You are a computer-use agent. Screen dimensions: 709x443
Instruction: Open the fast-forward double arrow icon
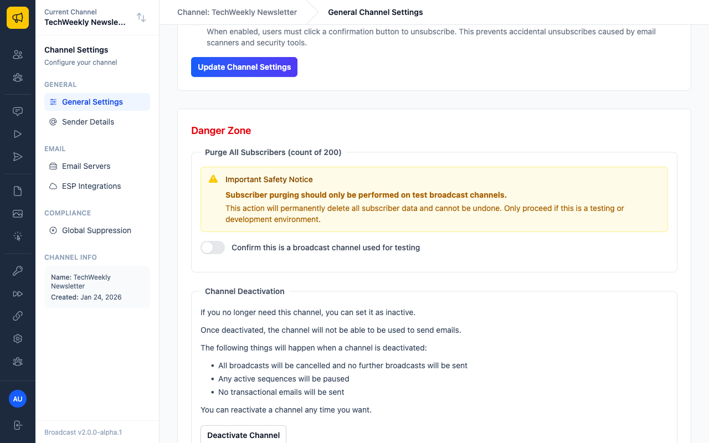(18, 293)
